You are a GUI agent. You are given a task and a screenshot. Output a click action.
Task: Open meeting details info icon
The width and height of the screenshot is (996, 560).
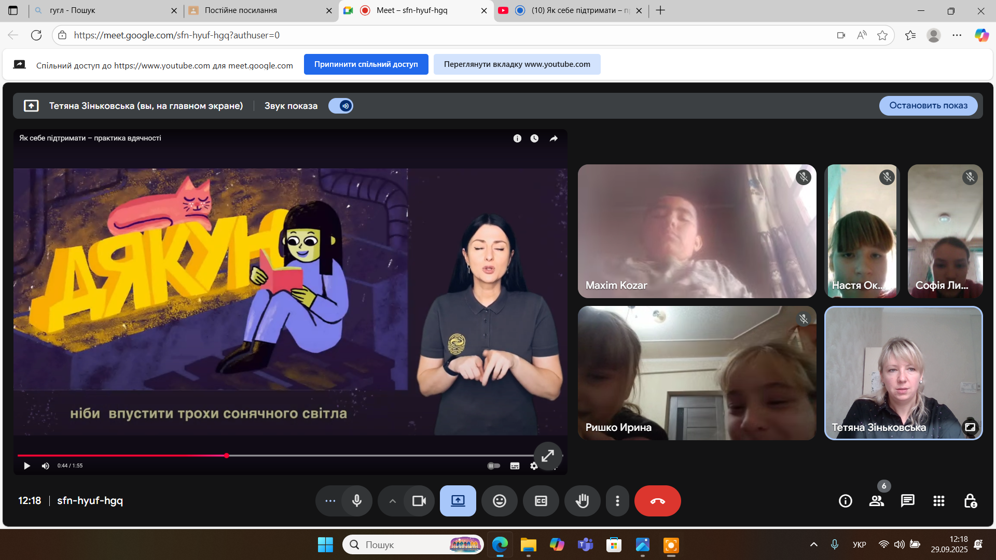pos(845,501)
